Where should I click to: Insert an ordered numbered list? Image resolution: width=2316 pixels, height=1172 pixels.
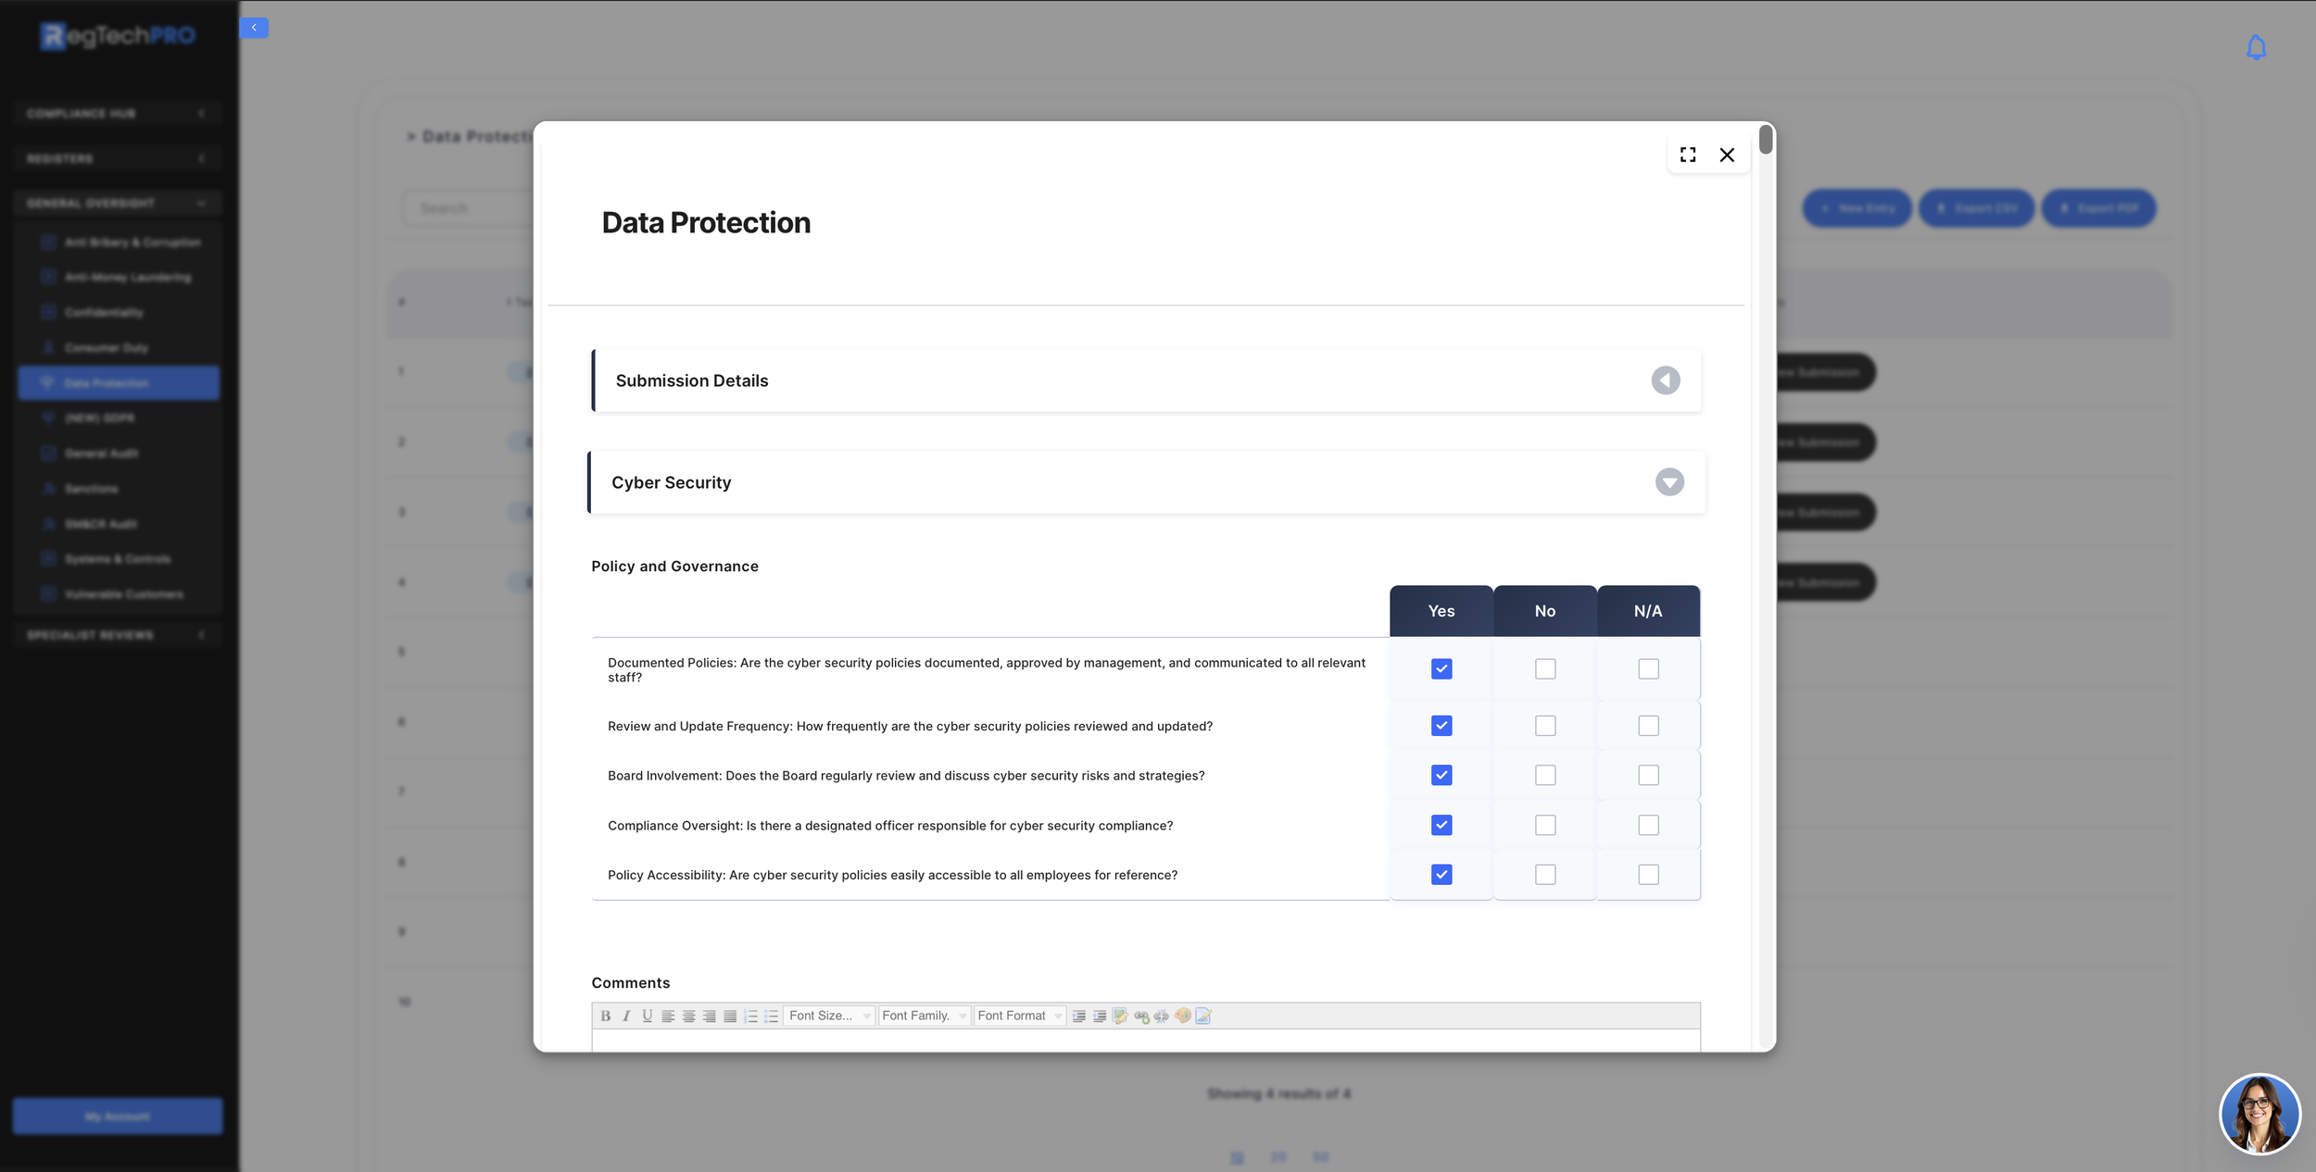tap(750, 1016)
